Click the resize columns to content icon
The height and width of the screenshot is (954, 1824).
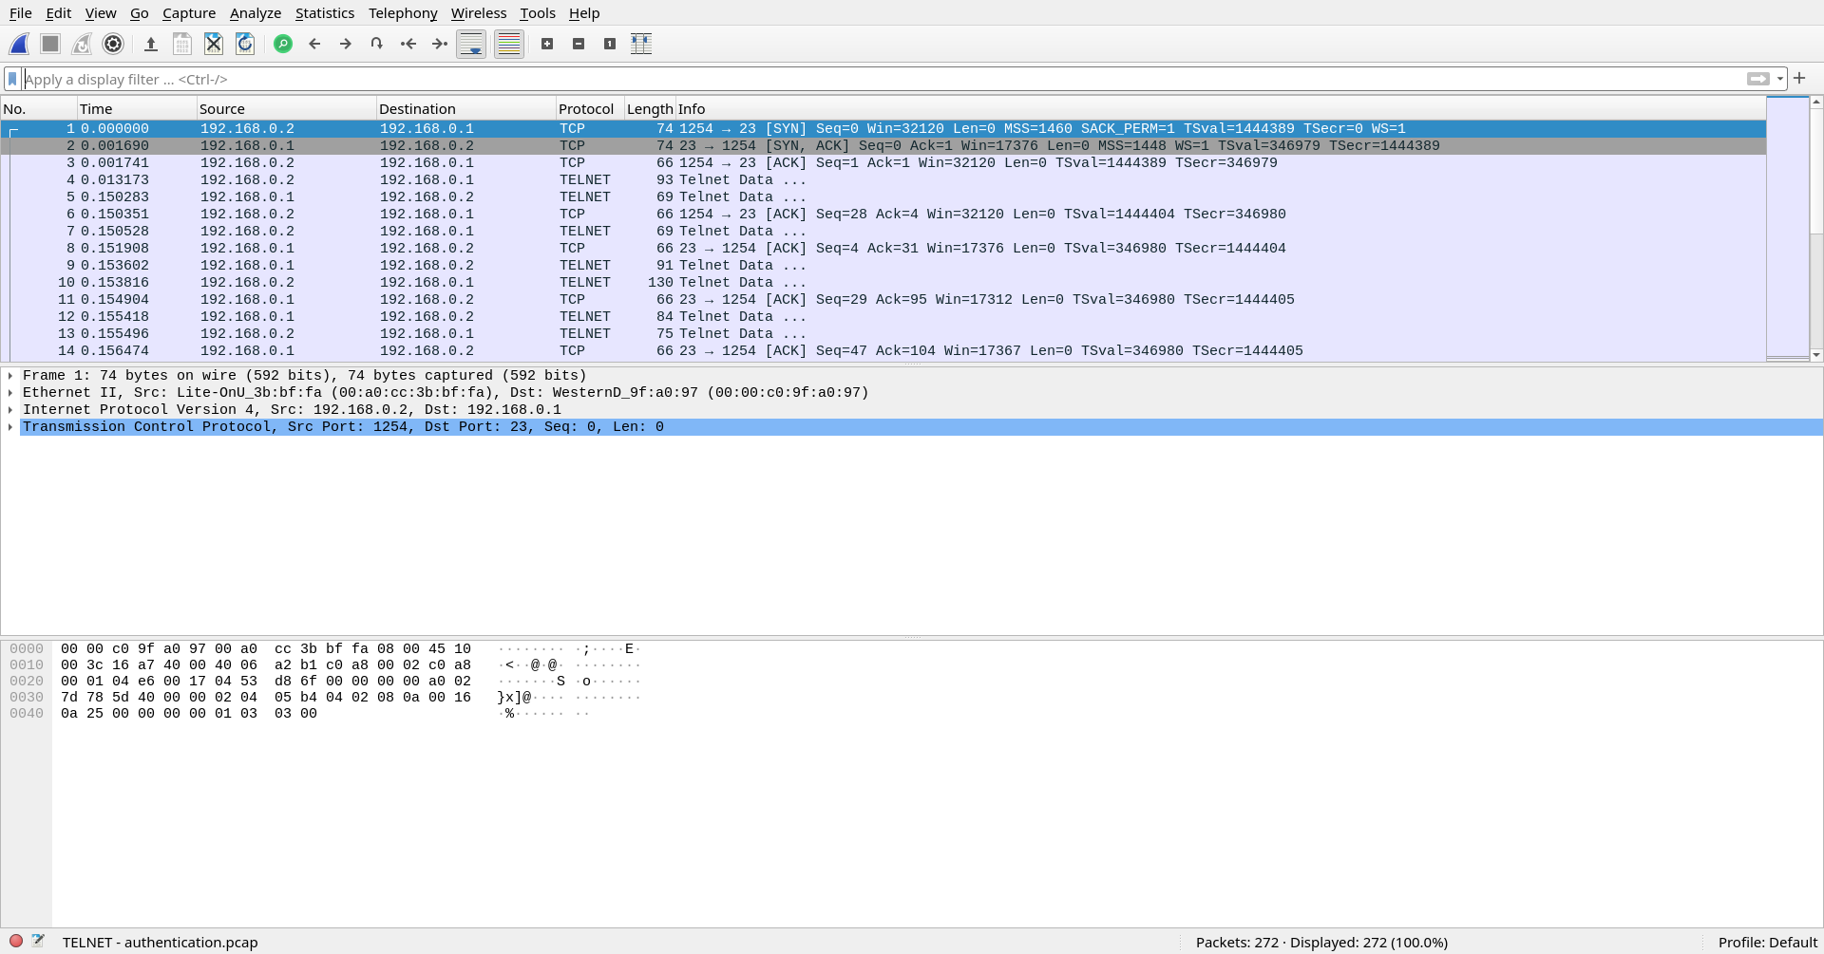pos(641,44)
